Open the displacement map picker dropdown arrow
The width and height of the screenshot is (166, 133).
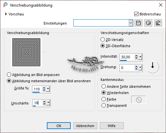[x=43, y=52]
